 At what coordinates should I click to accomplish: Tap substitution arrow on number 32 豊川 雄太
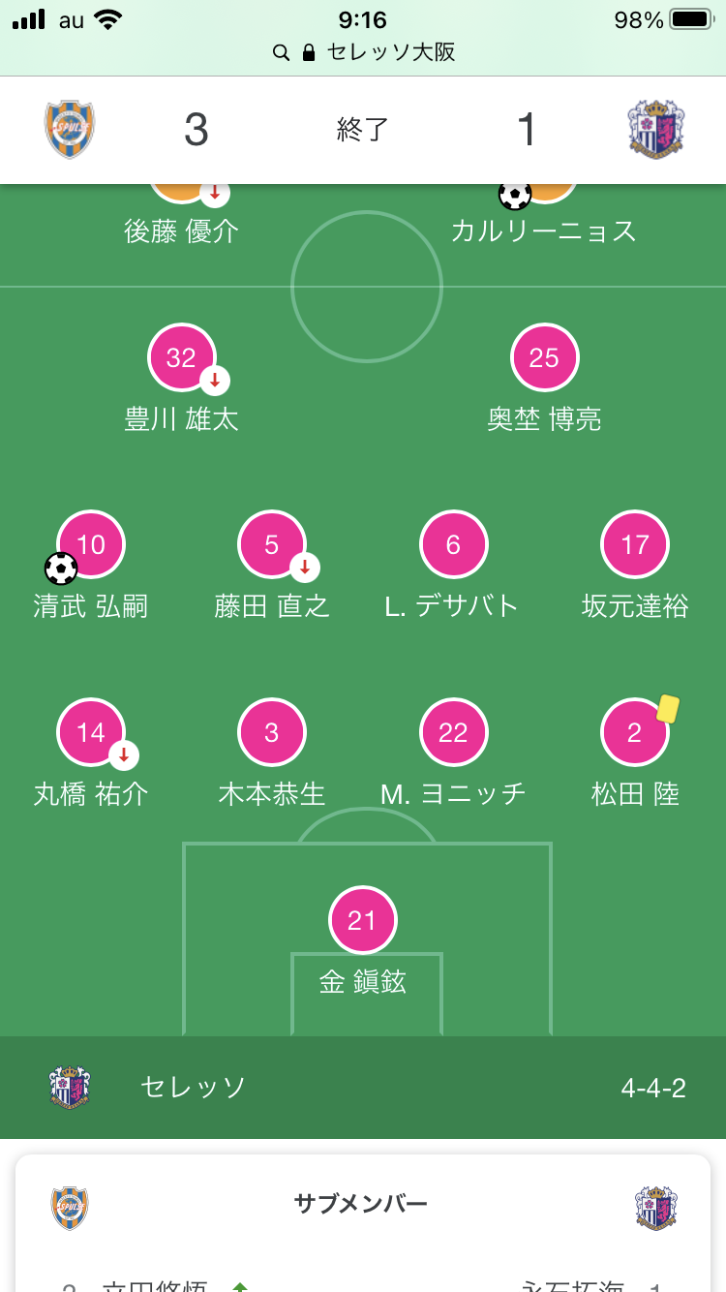click(215, 379)
